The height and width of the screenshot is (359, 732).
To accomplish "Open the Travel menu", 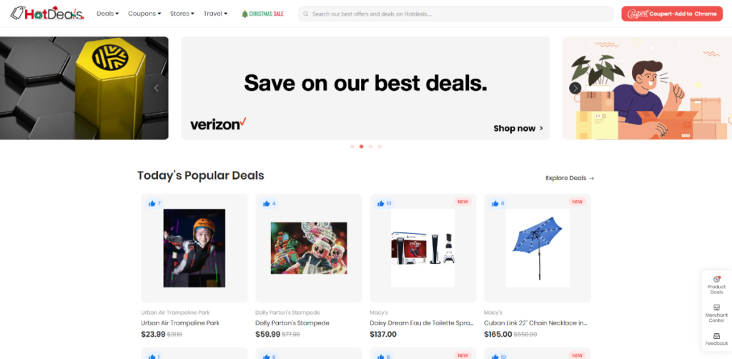I will pyautogui.click(x=215, y=14).
